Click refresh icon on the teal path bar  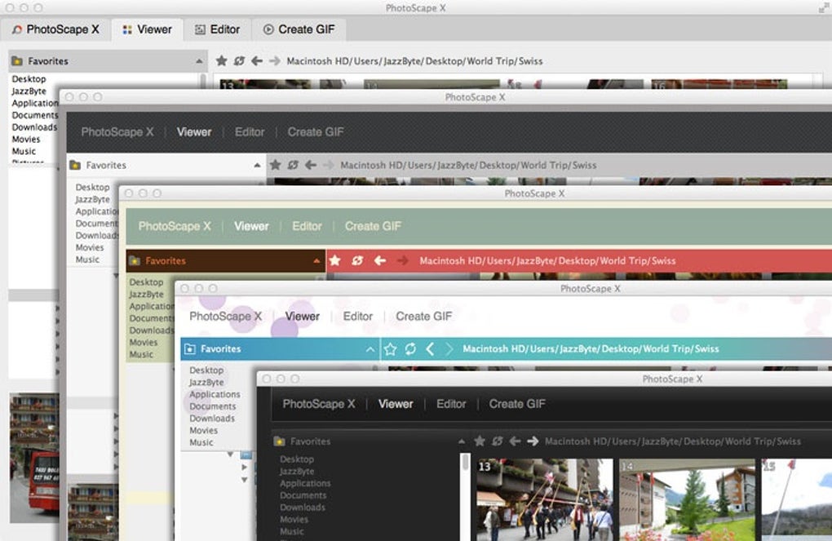click(x=410, y=348)
